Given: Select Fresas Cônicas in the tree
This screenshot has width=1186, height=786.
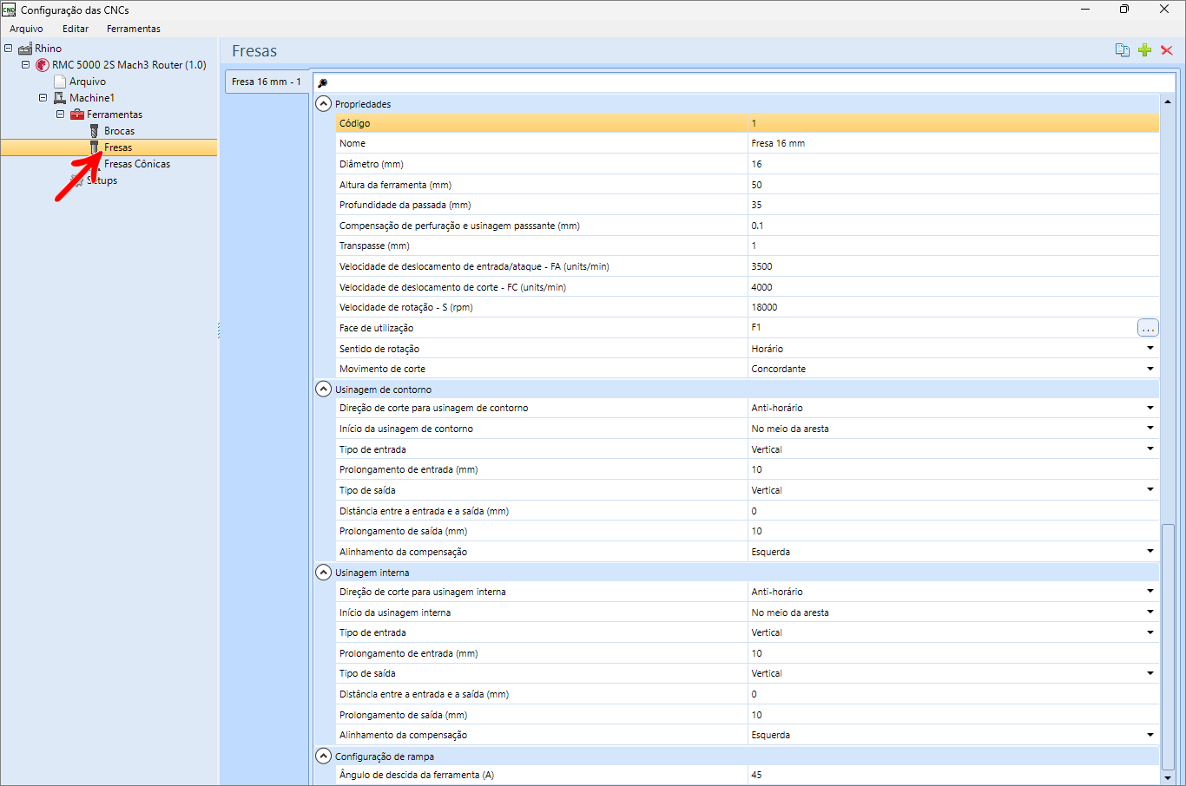Looking at the screenshot, I should pos(137,164).
